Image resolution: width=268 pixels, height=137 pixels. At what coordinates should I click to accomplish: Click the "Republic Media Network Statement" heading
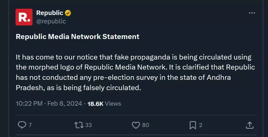pos(77,37)
